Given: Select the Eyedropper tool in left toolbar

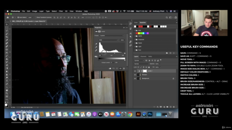Looking at the screenshot, I should [7, 40].
